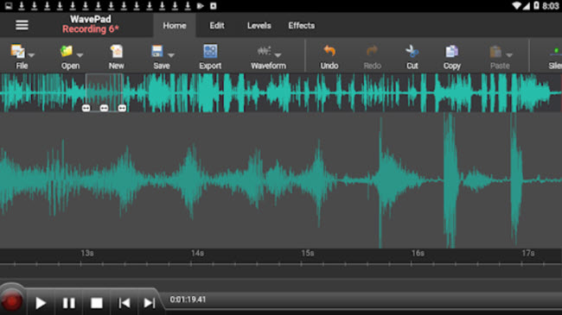Click the File toolbar icon
The image size is (562, 315).
17,52
